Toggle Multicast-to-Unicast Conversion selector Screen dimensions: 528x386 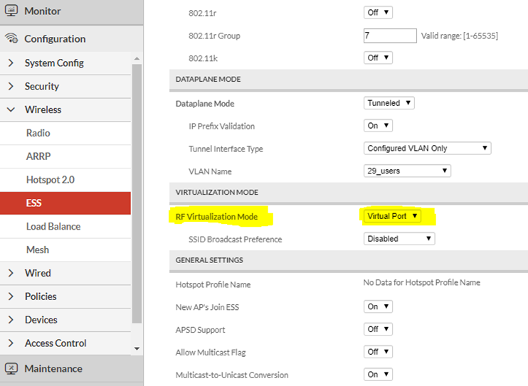(x=378, y=374)
